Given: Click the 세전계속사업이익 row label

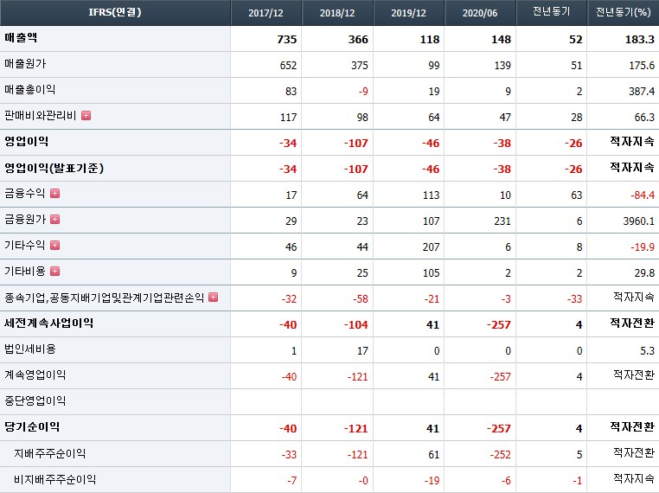Looking at the screenshot, I should click(x=48, y=323).
